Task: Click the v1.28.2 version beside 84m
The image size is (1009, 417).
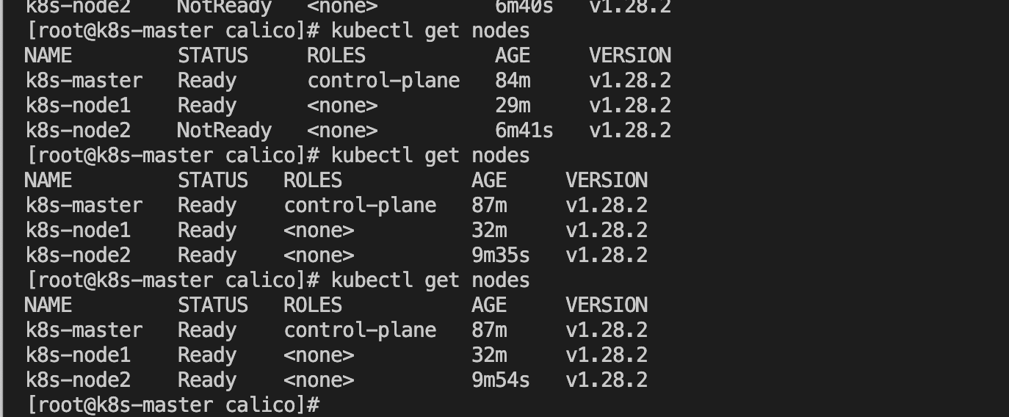Action: [630, 80]
